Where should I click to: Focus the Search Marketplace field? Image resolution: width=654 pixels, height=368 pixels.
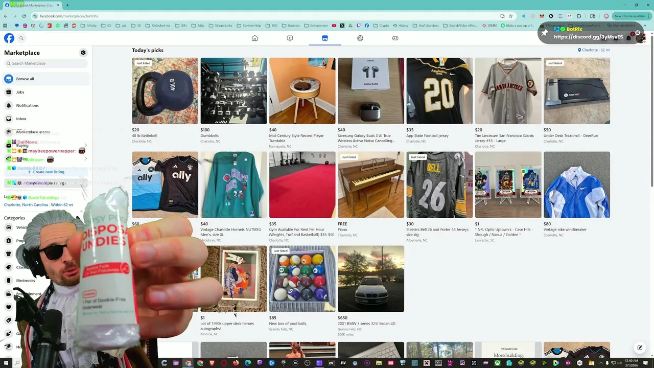click(x=46, y=63)
